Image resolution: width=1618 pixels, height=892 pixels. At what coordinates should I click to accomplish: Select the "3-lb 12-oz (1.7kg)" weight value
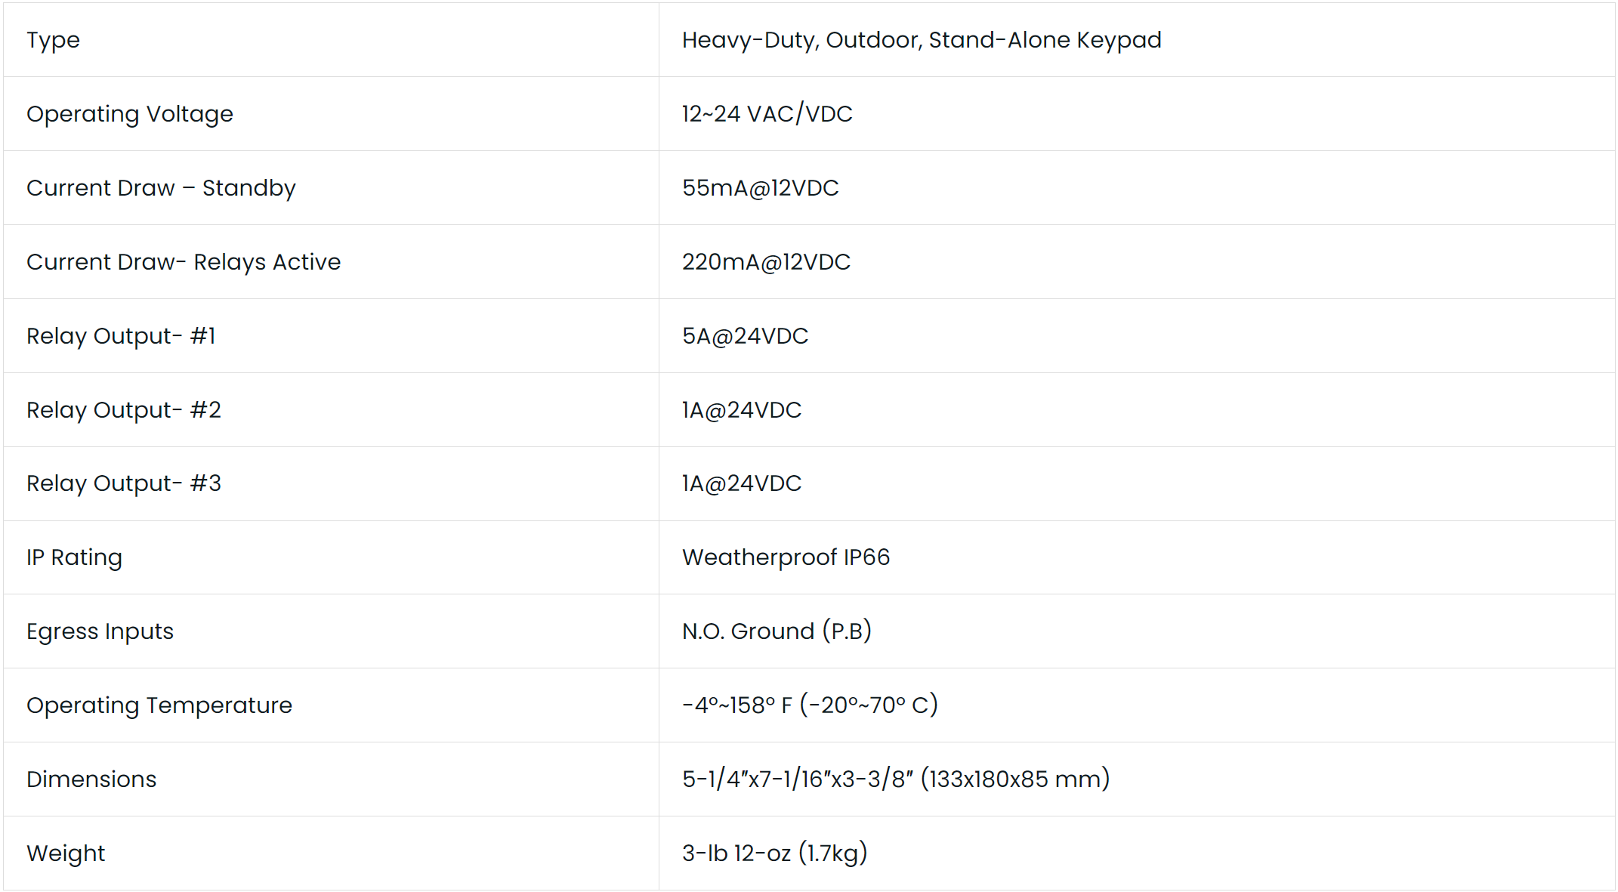point(774,853)
